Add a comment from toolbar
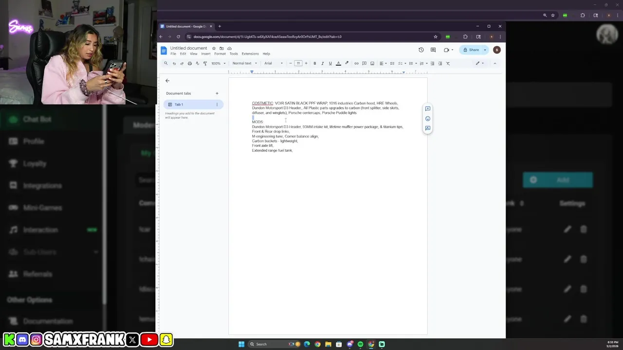The height and width of the screenshot is (350, 623). click(x=364, y=63)
